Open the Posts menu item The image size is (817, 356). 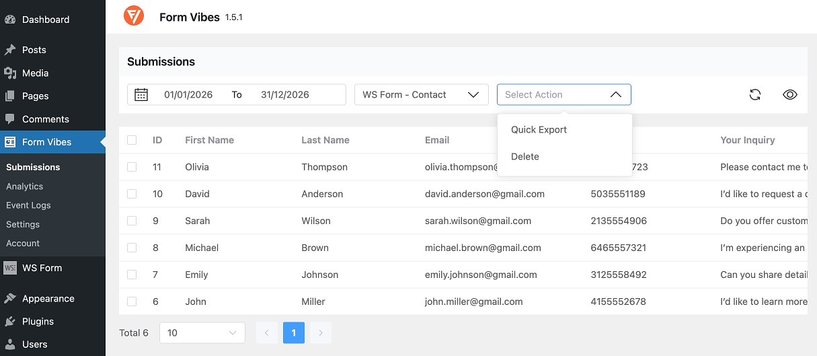click(x=52, y=50)
